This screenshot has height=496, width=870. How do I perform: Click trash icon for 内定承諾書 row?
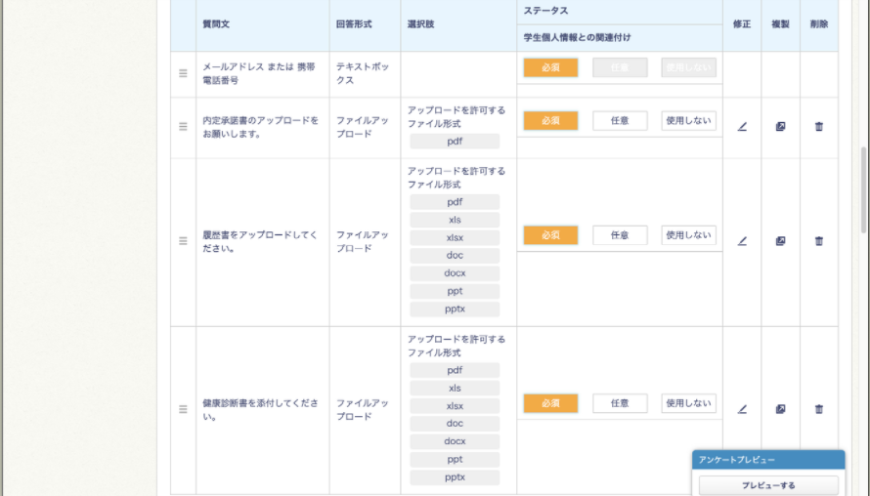point(819,127)
